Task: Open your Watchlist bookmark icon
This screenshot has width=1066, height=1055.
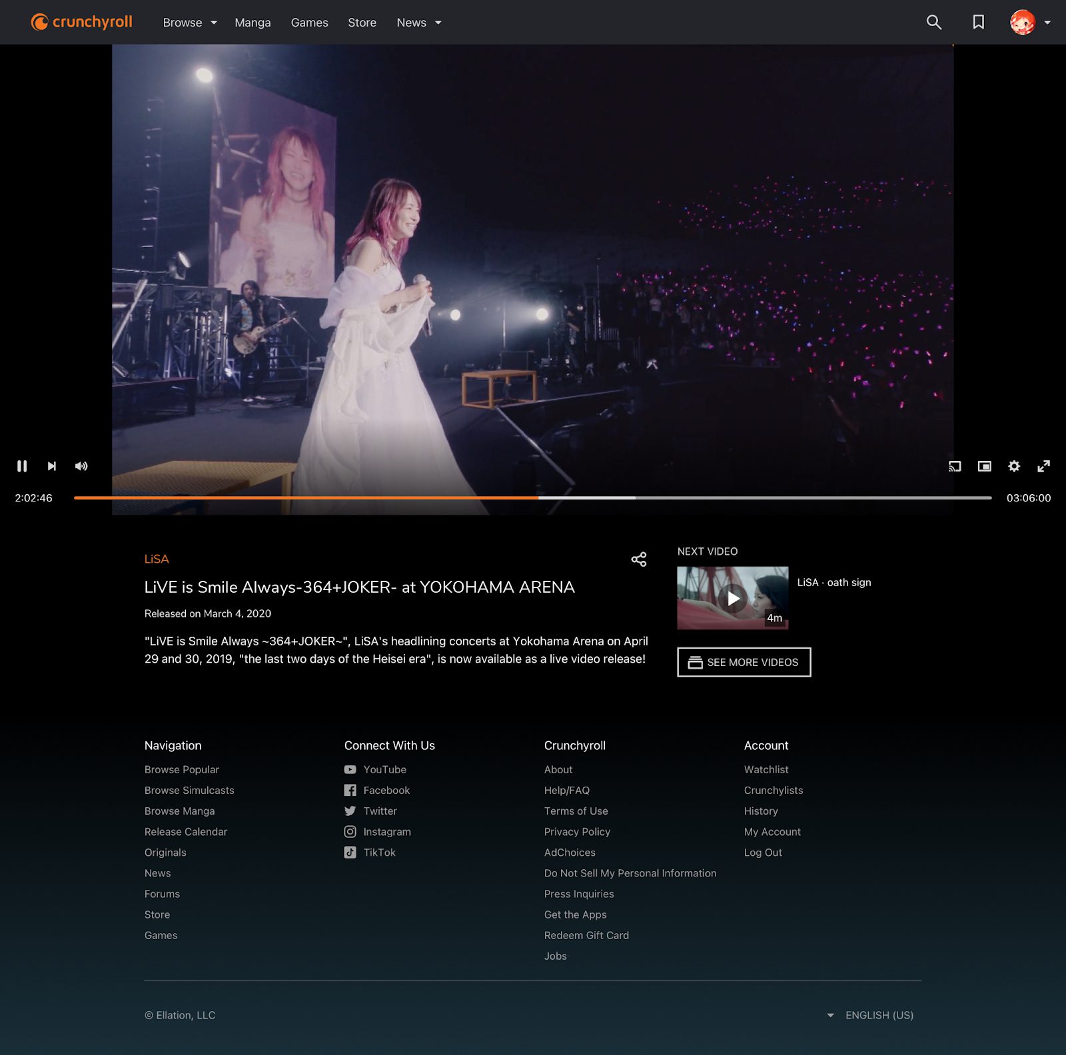Action: click(x=977, y=22)
